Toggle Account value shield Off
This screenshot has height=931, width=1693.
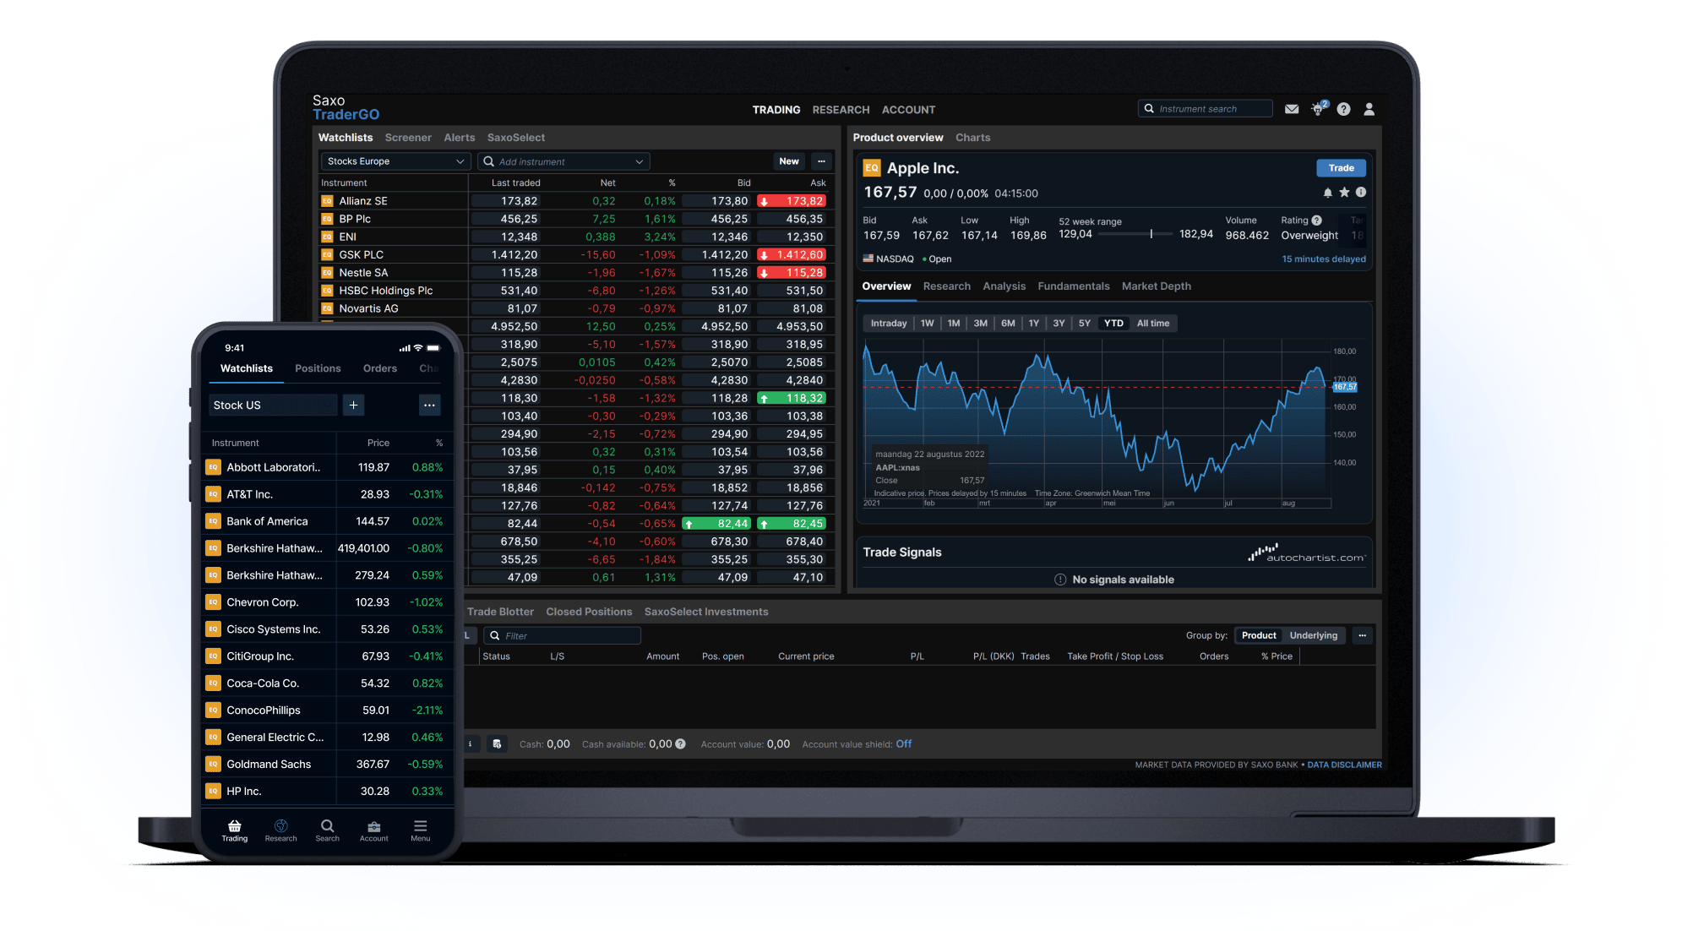[x=903, y=744]
